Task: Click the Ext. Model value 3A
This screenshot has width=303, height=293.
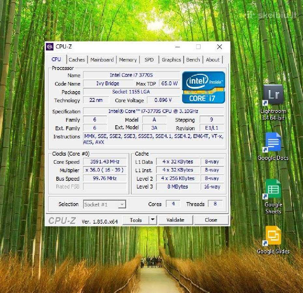Action: pyautogui.click(x=154, y=128)
